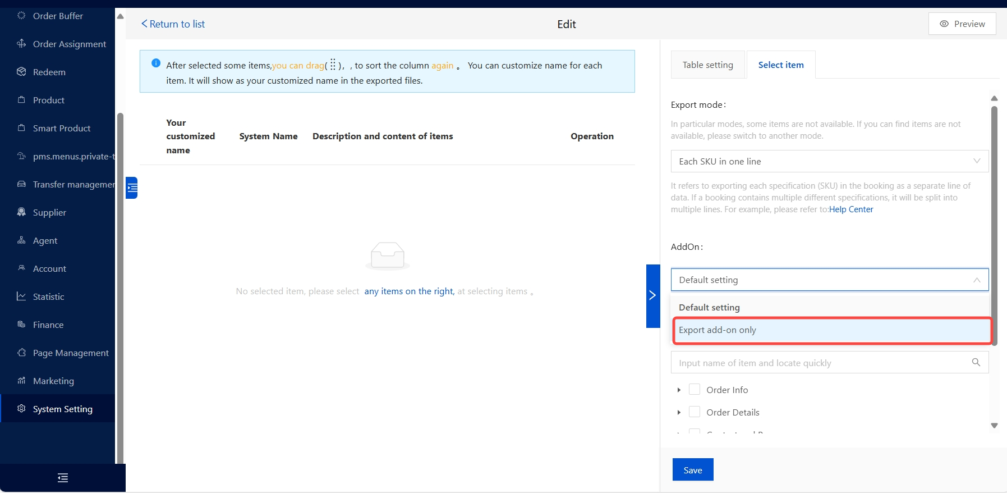1007x493 pixels.
Task: Check the Order Details checkbox
Action: (694, 412)
